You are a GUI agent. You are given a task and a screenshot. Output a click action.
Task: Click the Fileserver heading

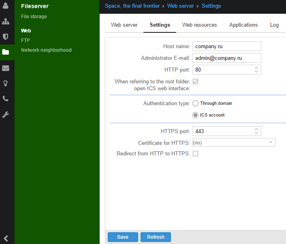point(35,6)
